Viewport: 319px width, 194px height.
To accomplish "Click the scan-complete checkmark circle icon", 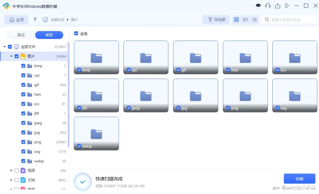I will pyautogui.click(x=83, y=182).
